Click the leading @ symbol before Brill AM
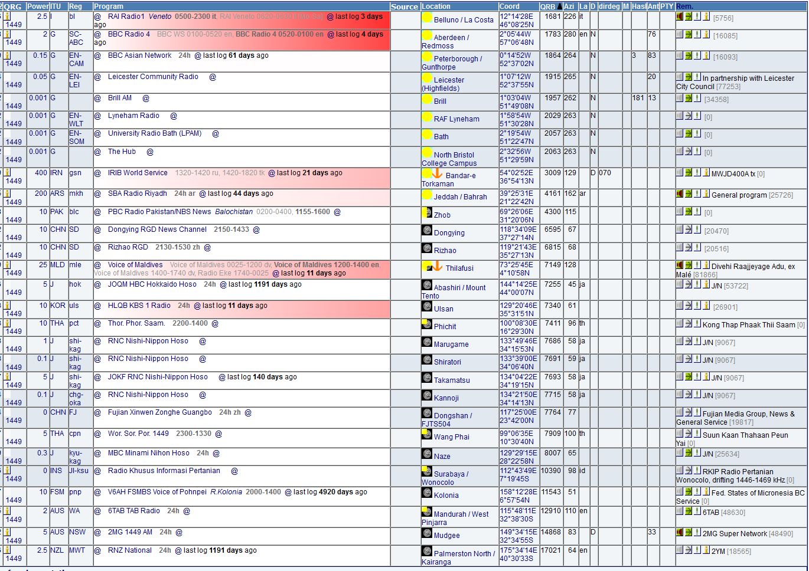 pyautogui.click(x=97, y=98)
